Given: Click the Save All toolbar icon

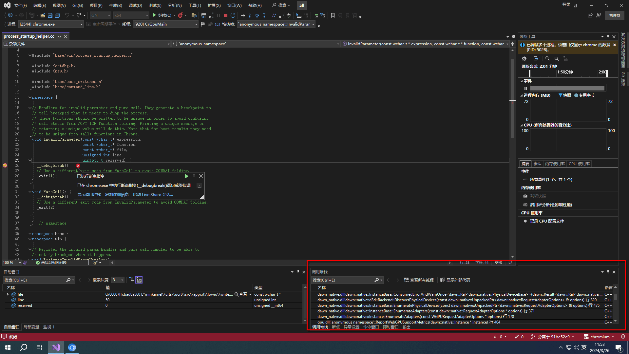Looking at the screenshot, I should click(x=57, y=15).
